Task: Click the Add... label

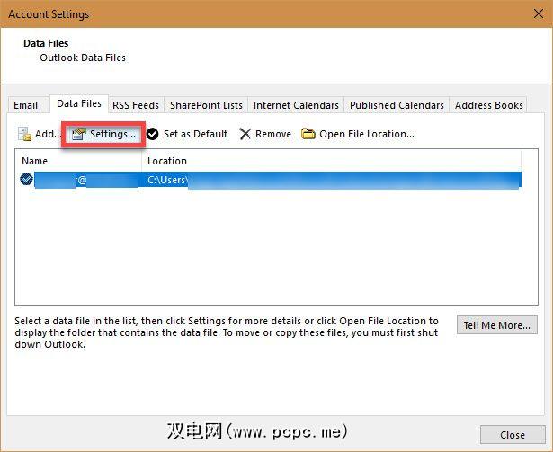Action: click(49, 134)
